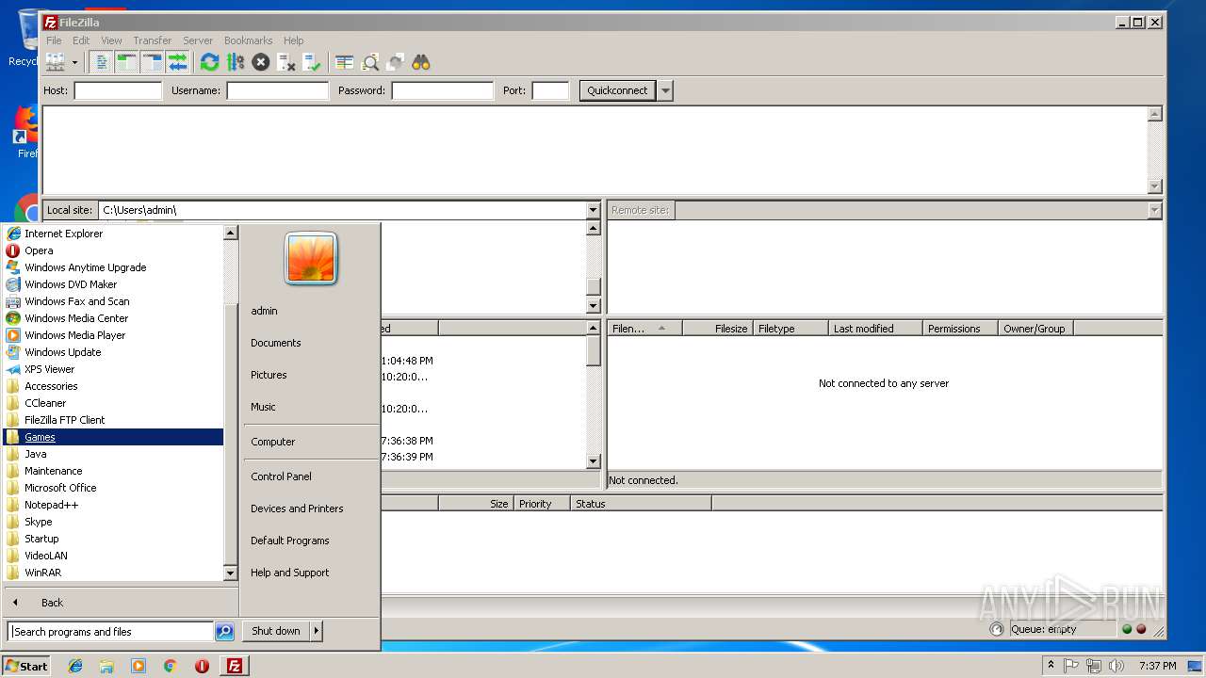Expand the Remote site path dropdown

tap(1154, 210)
